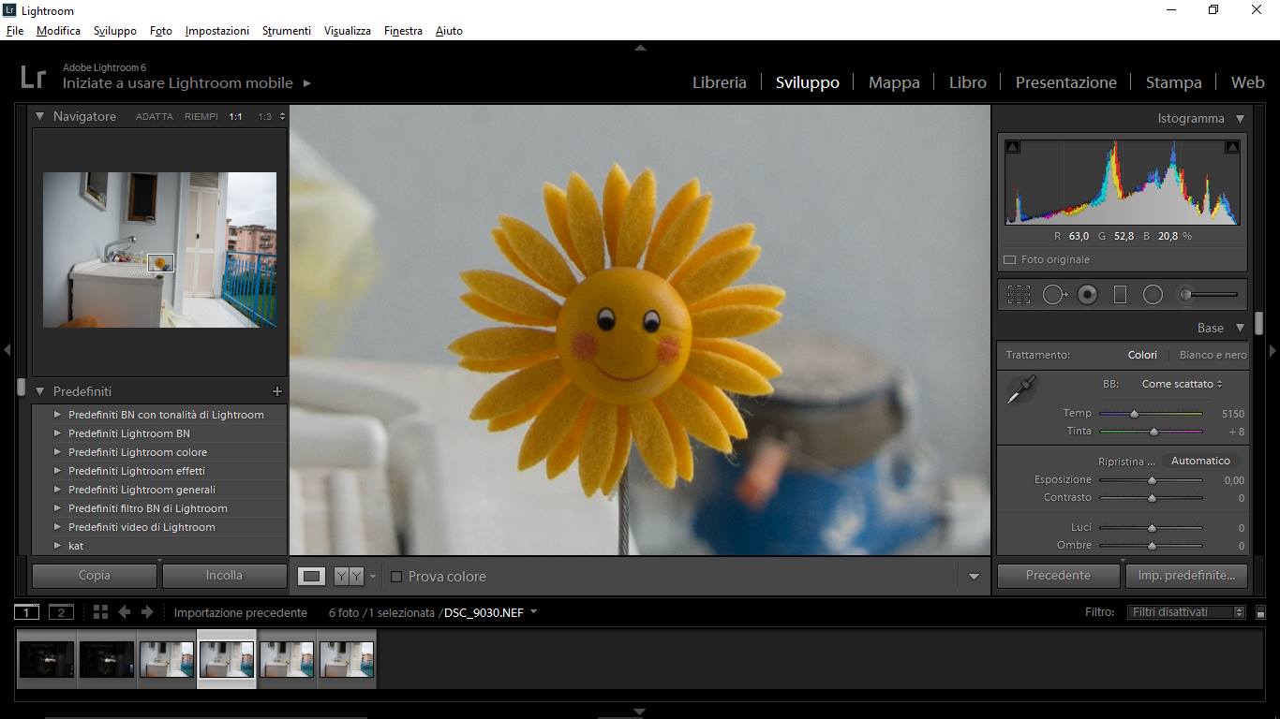
Task: Activate the Spot Removal tool
Action: (x=1054, y=295)
